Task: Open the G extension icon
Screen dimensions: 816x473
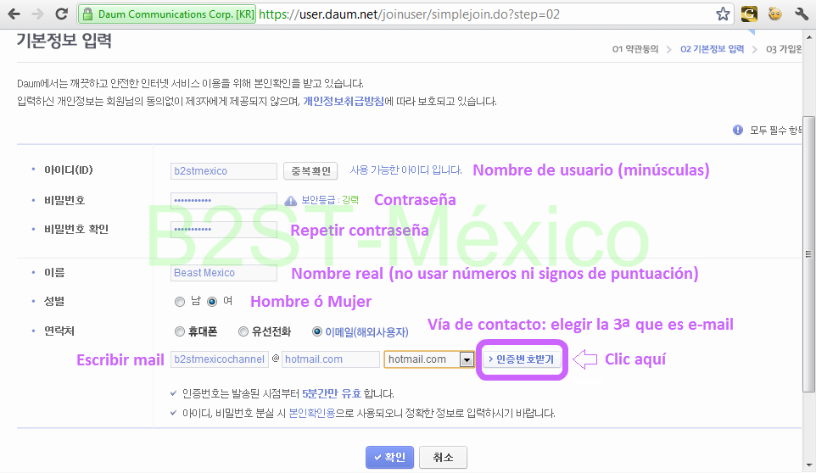Action: [749, 14]
